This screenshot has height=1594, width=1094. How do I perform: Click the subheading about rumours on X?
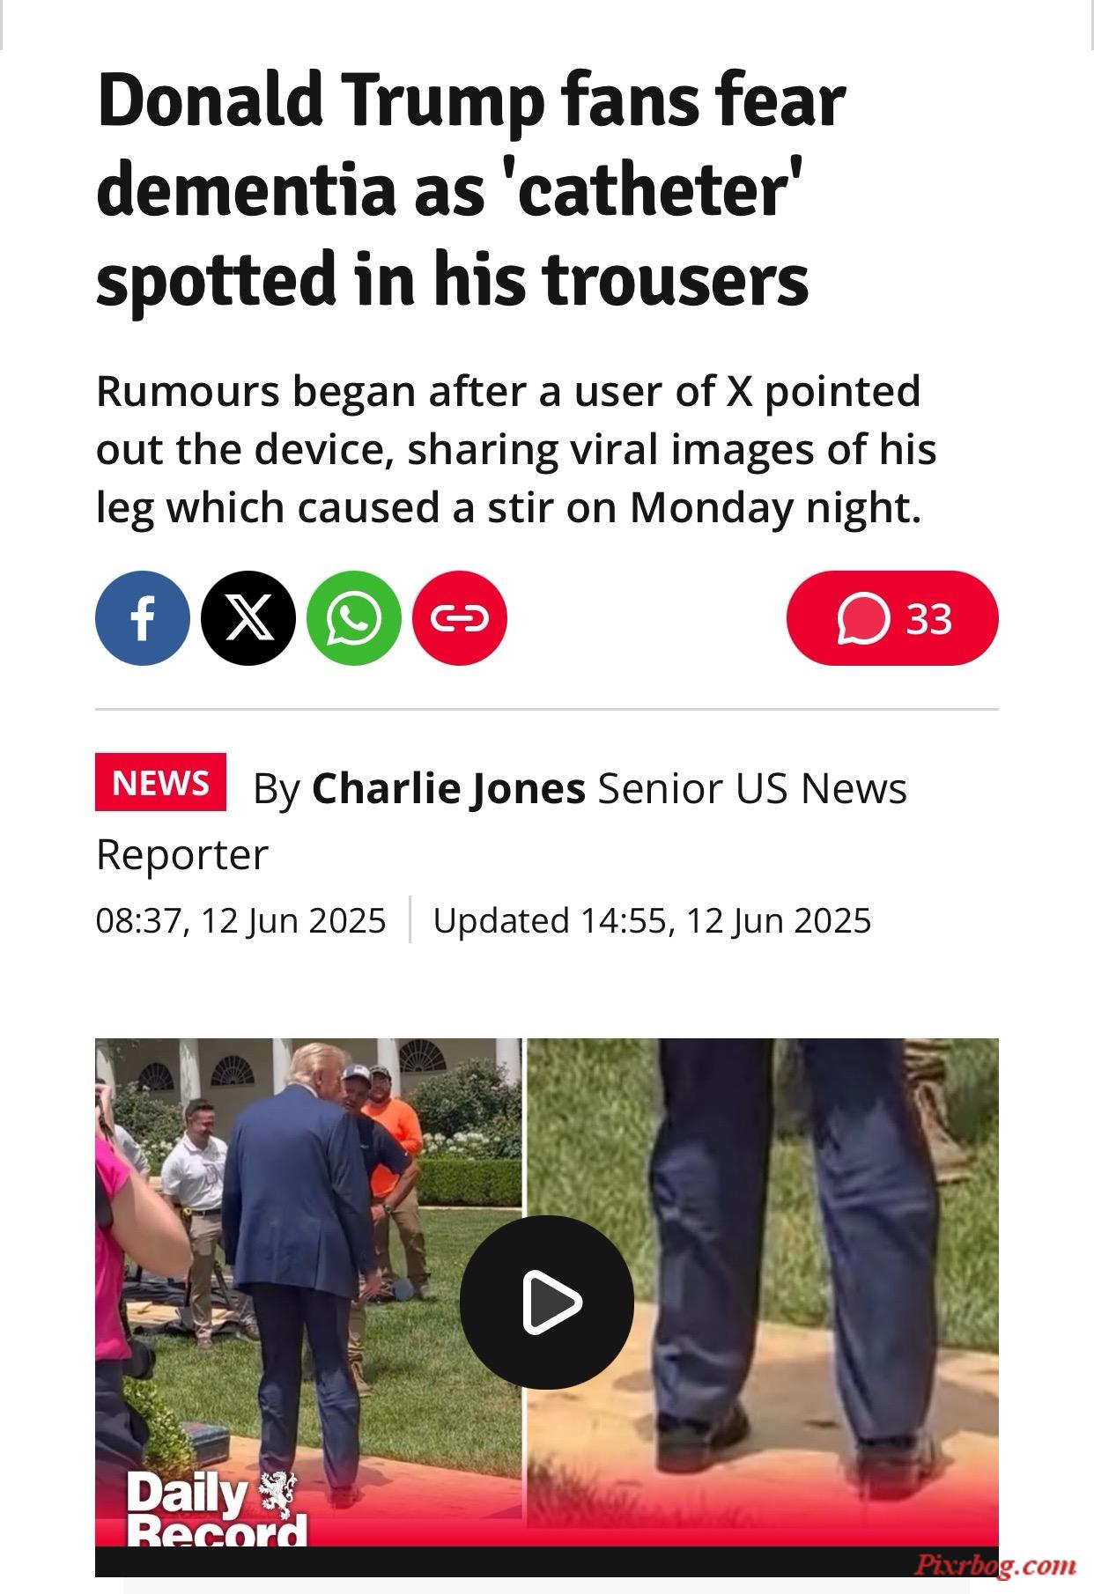(516, 449)
